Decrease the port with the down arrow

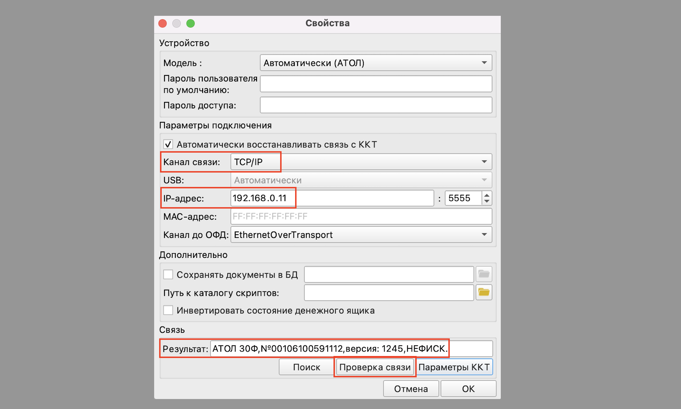tap(487, 201)
